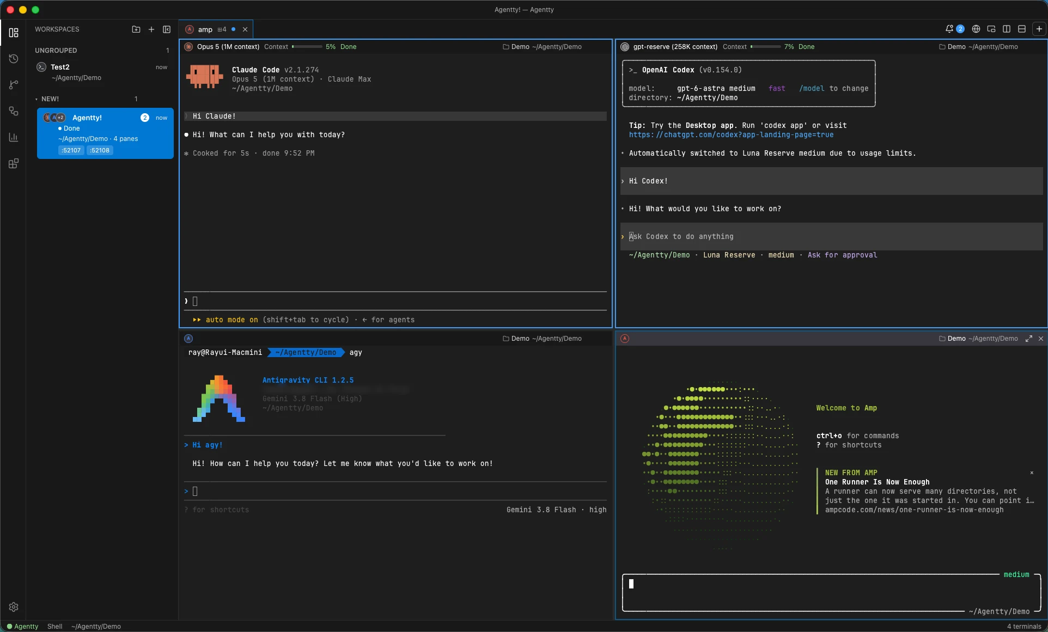Select the amp tab

216,29
